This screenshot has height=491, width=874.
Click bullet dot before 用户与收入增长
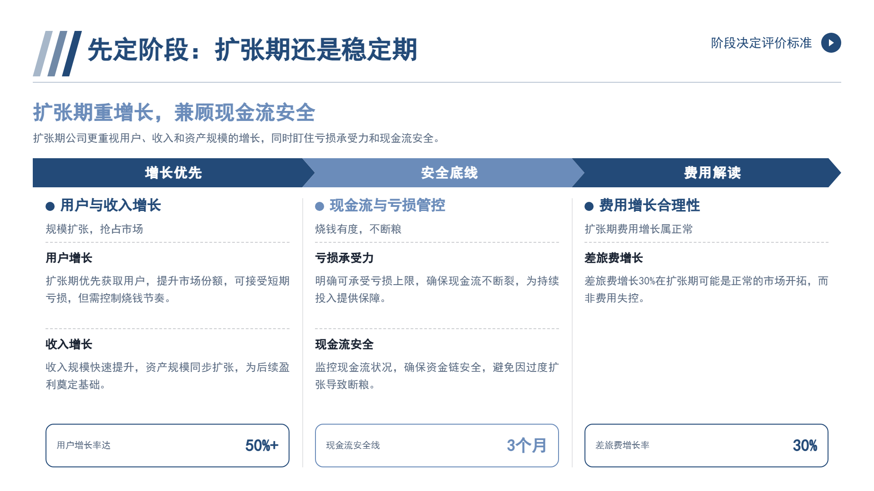pyautogui.click(x=50, y=206)
